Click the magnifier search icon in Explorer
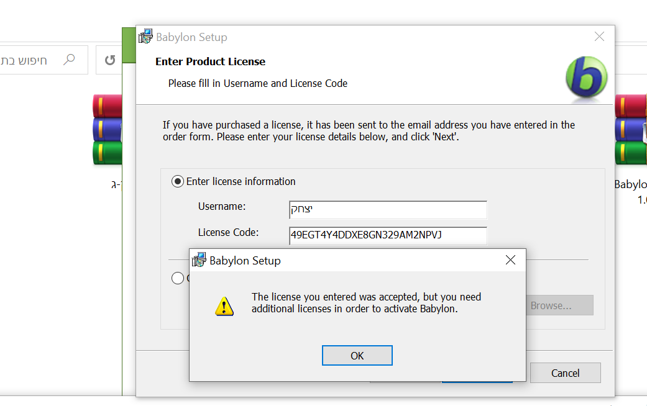The width and height of the screenshot is (647, 406). coord(69,60)
